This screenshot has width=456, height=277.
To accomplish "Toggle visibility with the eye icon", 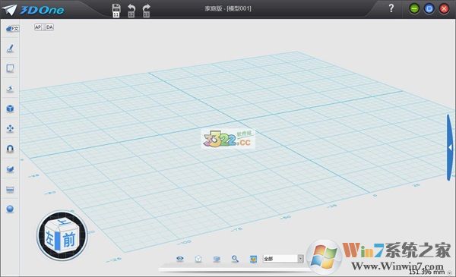I will tap(180, 259).
